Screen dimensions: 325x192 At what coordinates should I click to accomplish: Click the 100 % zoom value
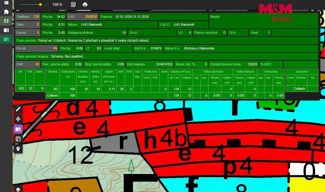[x=57, y=4]
